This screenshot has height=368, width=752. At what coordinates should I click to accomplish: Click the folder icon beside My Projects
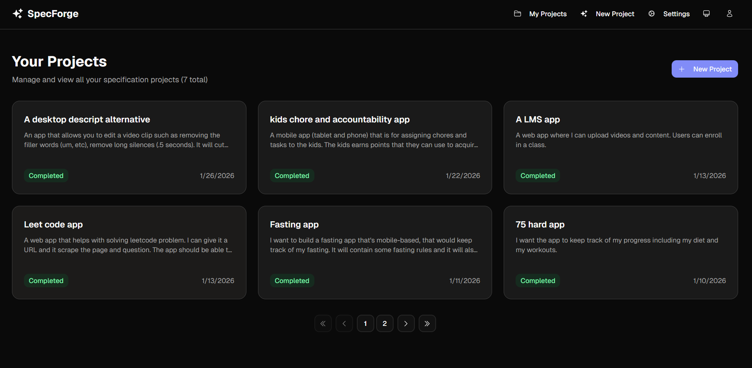[x=518, y=14]
